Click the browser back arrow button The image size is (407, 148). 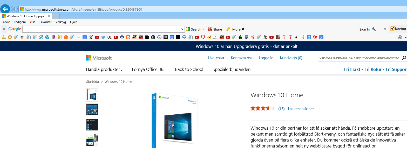[x=5, y=9]
